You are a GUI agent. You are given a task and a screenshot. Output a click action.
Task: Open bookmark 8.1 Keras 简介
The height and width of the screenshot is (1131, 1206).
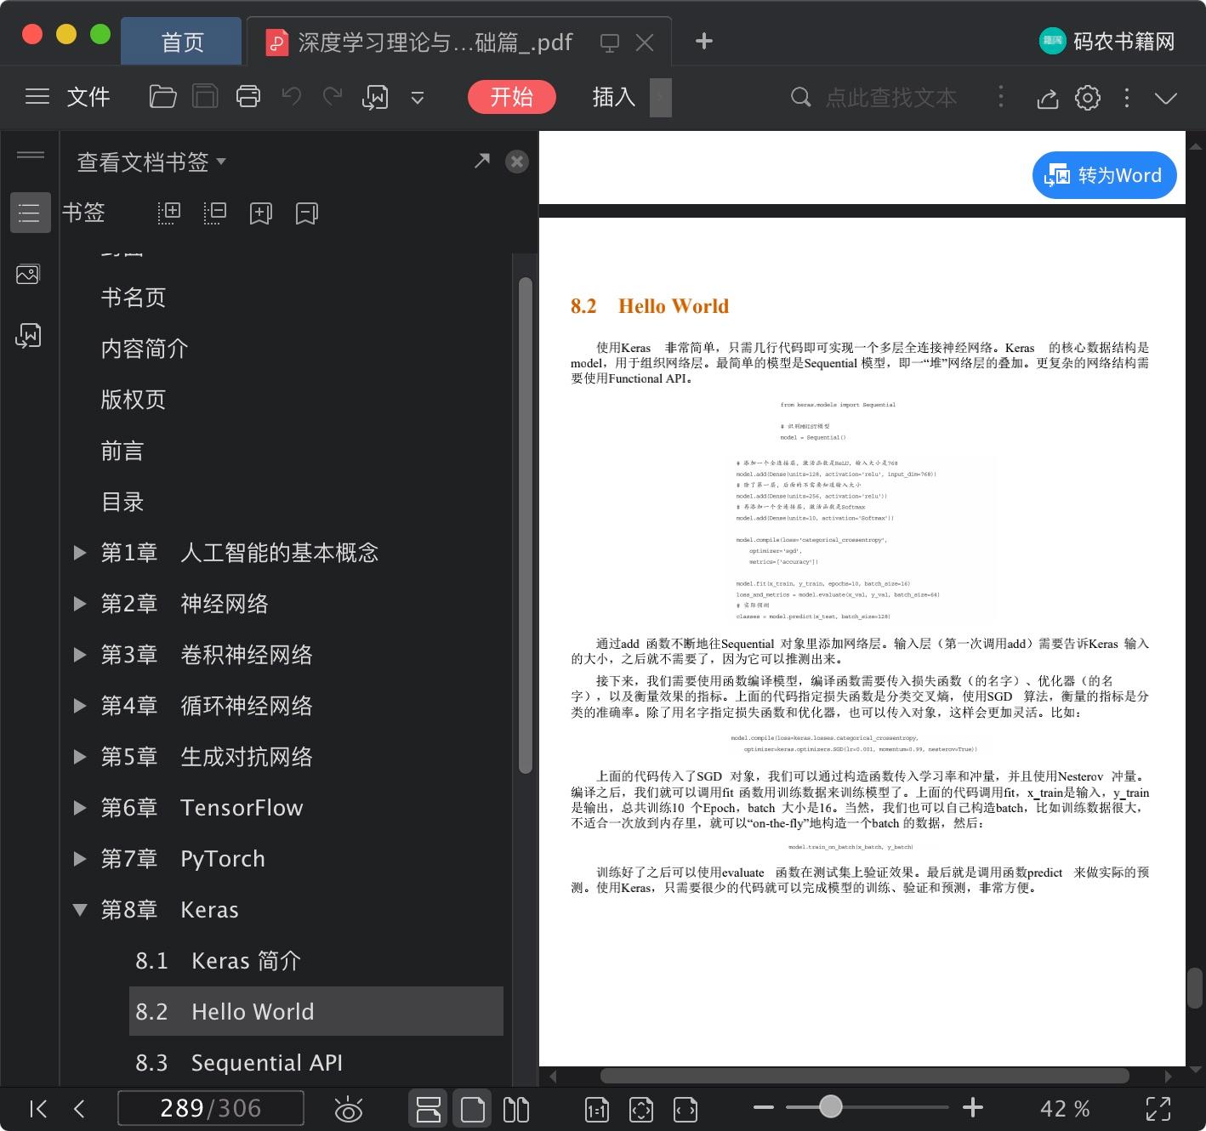219,961
